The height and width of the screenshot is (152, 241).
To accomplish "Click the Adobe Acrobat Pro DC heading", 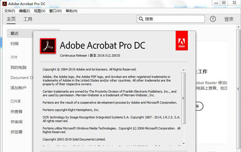I will 102,45.
